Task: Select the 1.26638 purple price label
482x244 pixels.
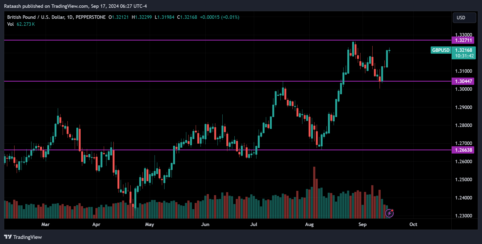Action: coord(463,150)
